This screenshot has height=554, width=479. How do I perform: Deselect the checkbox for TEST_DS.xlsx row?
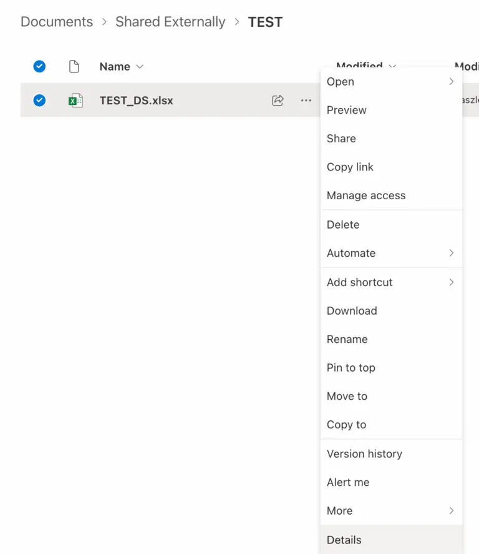pyautogui.click(x=39, y=100)
